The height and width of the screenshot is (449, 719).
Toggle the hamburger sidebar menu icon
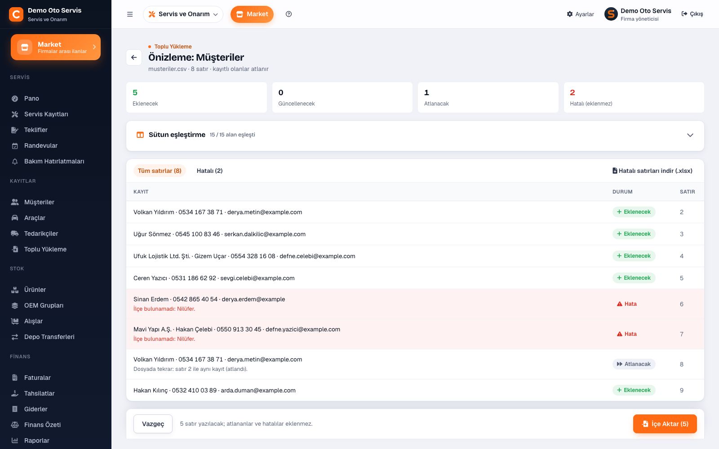tap(130, 14)
